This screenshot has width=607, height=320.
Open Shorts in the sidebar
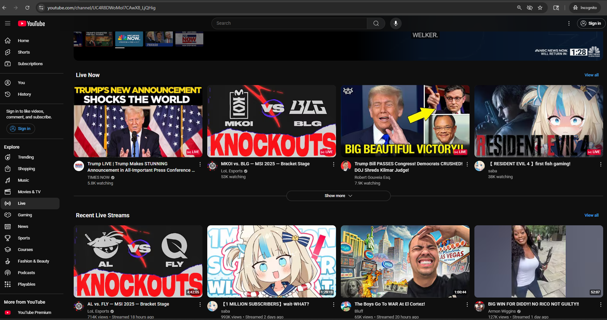pos(30,52)
